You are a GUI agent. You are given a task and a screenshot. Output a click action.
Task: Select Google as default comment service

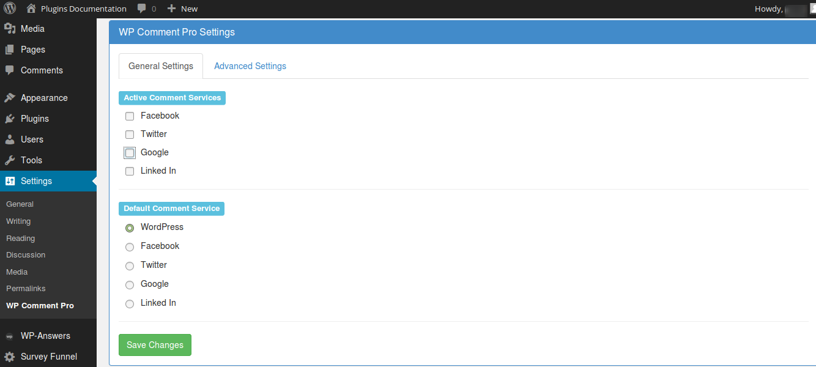coord(130,284)
